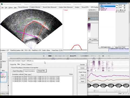The image size is (130, 98).
Task: Click the Edit Analysis Values button
Action: [x=106, y=47]
